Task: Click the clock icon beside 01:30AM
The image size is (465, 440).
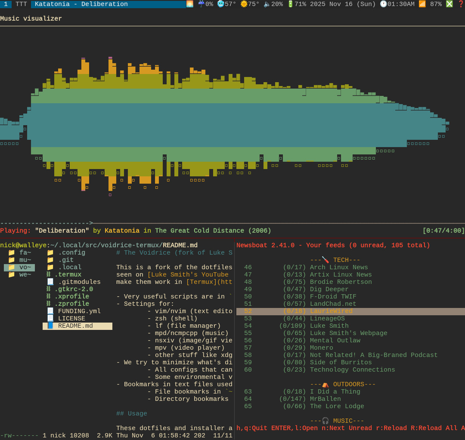Action: [383, 4]
